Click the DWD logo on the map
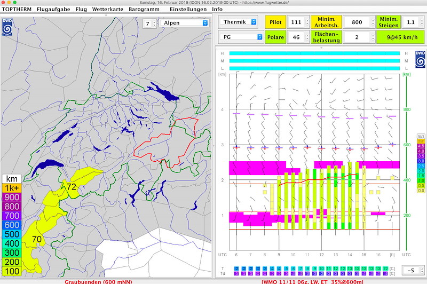Screen dimensions: 427x284 click(7, 27)
